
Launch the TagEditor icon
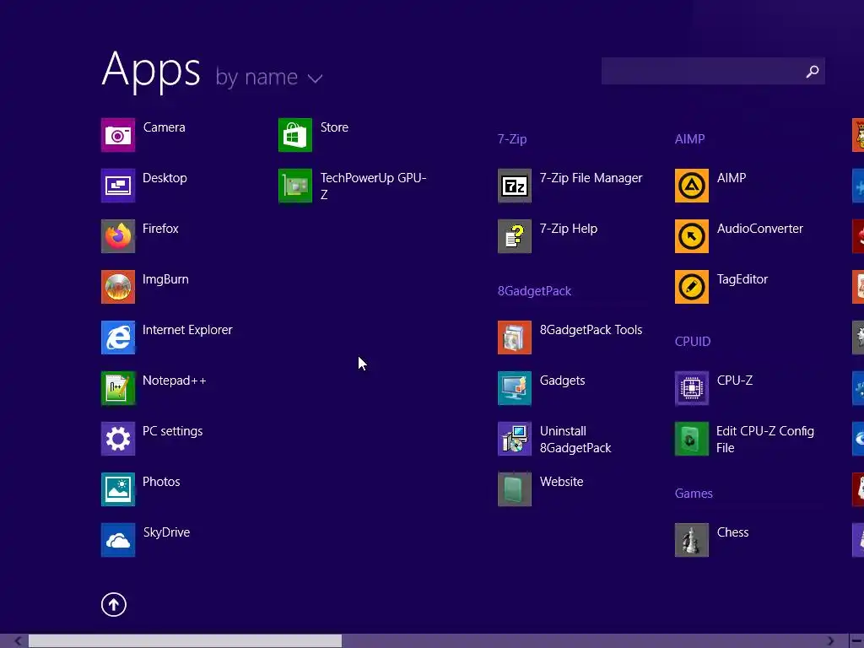[x=692, y=287]
